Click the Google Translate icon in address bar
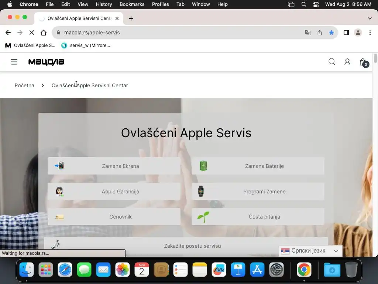Viewport: 378px width, 284px height. (x=307, y=33)
